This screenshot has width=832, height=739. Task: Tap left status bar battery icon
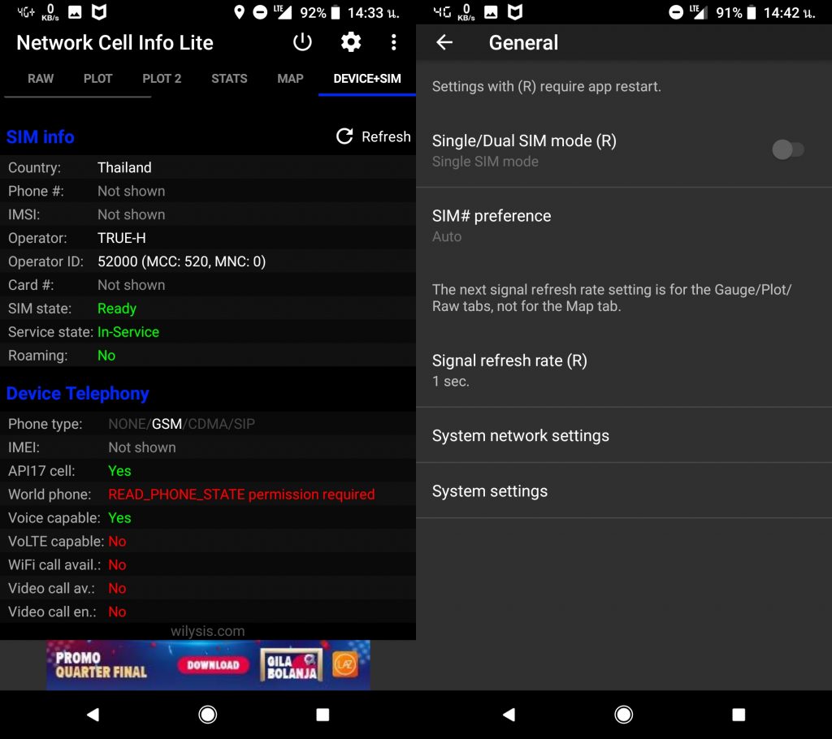336,12
